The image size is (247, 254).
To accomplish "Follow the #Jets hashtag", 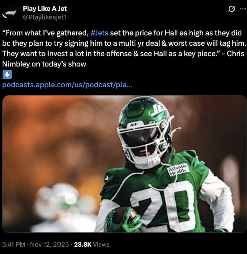I will [x=99, y=33].
